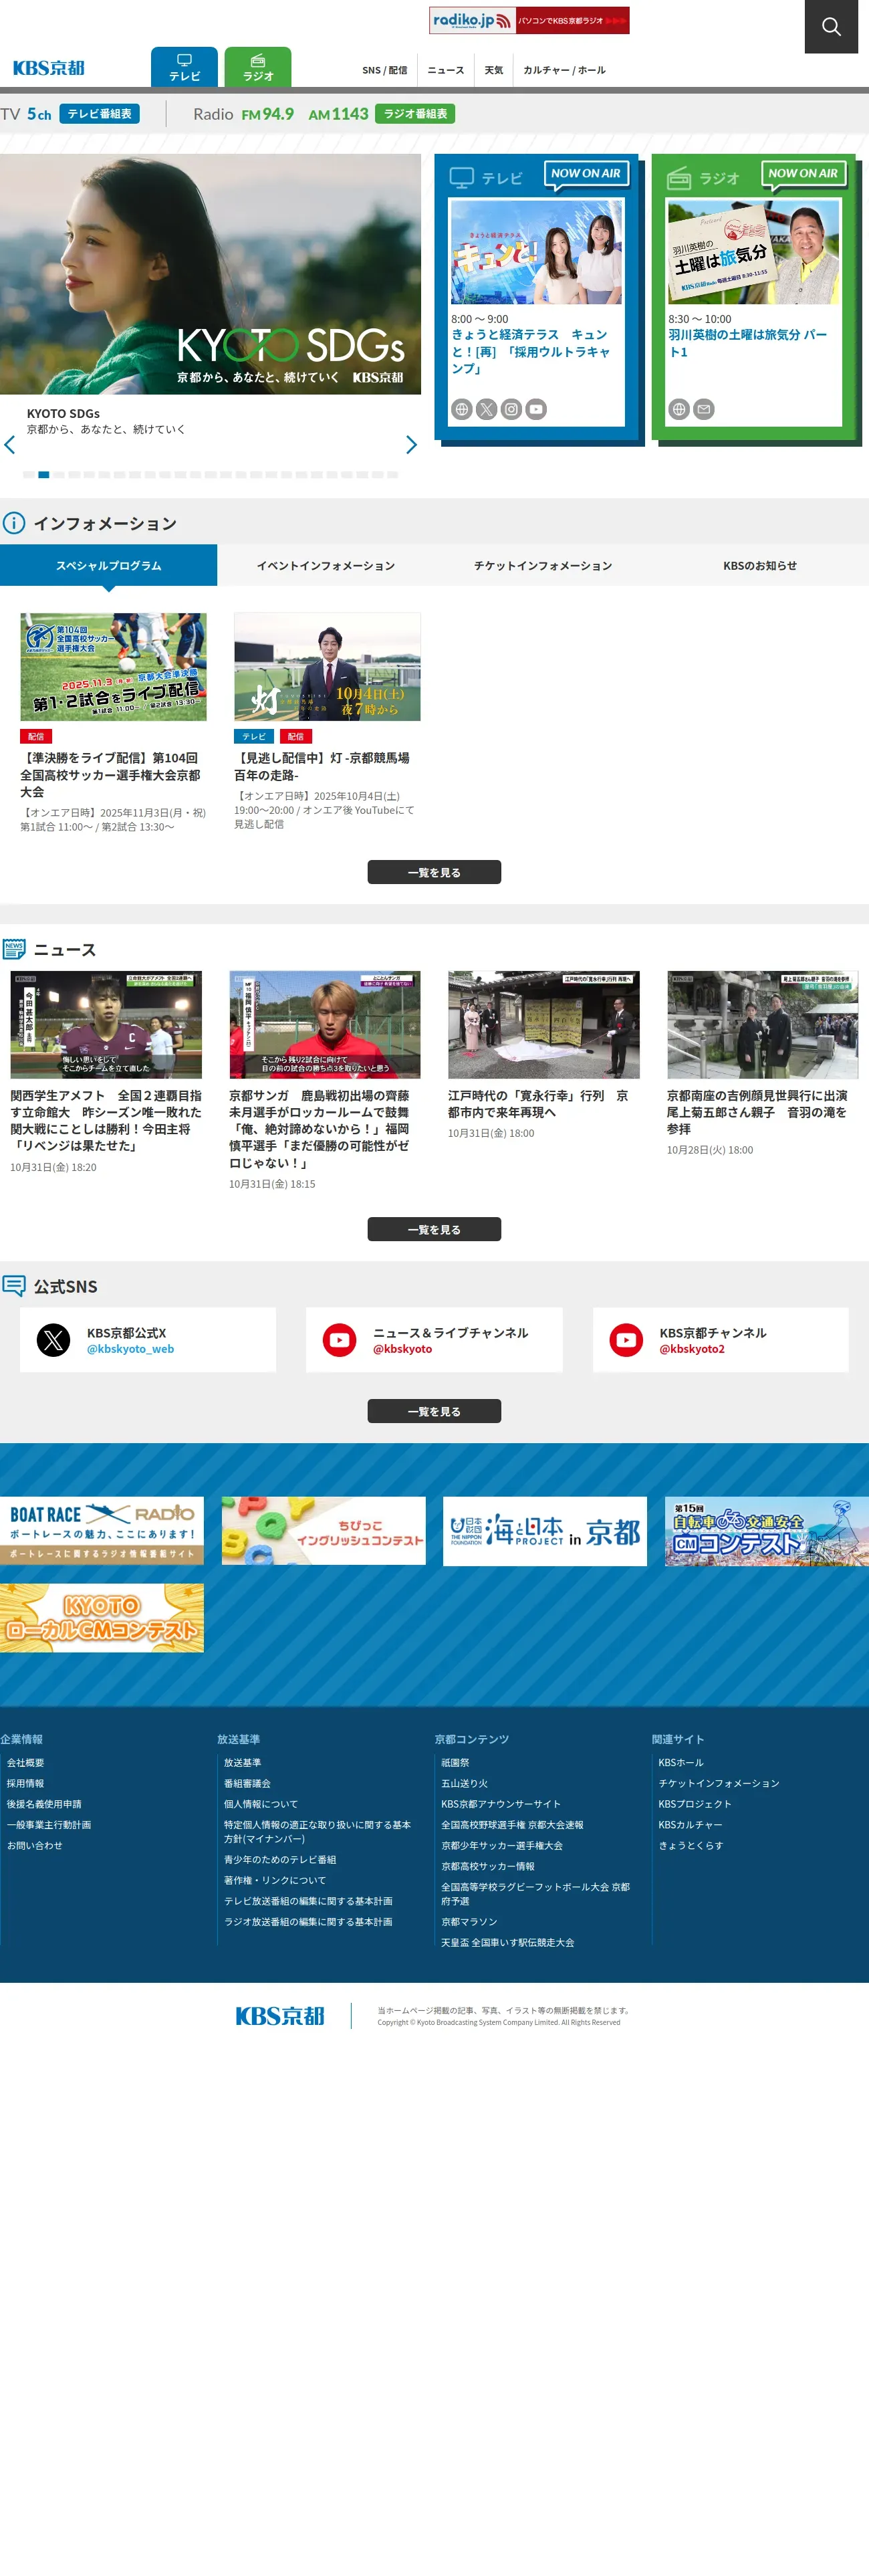Image resolution: width=869 pixels, height=2576 pixels.
Task: Select the first carousel pagination dot
Action: click(x=28, y=475)
